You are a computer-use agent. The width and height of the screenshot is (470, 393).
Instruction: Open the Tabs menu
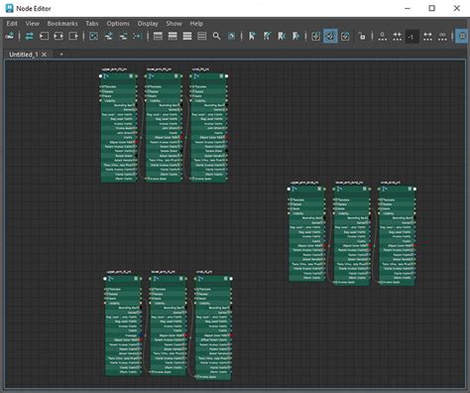point(92,24)
